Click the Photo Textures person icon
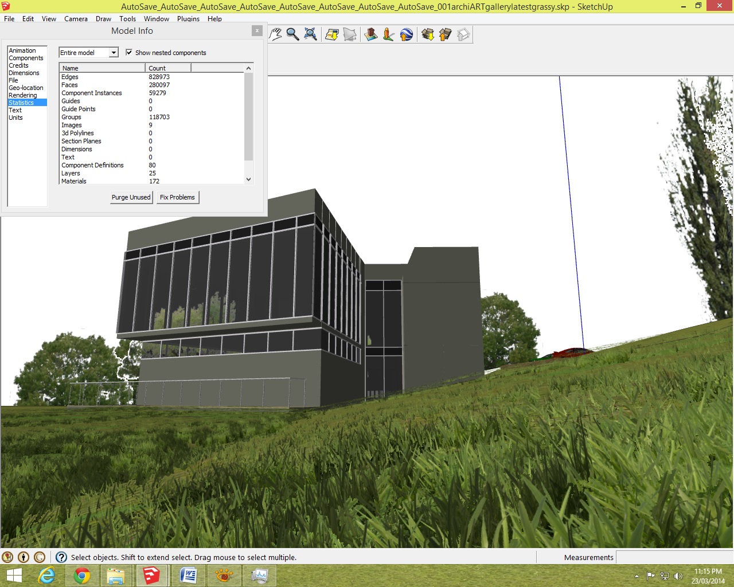 click(388, 34)
